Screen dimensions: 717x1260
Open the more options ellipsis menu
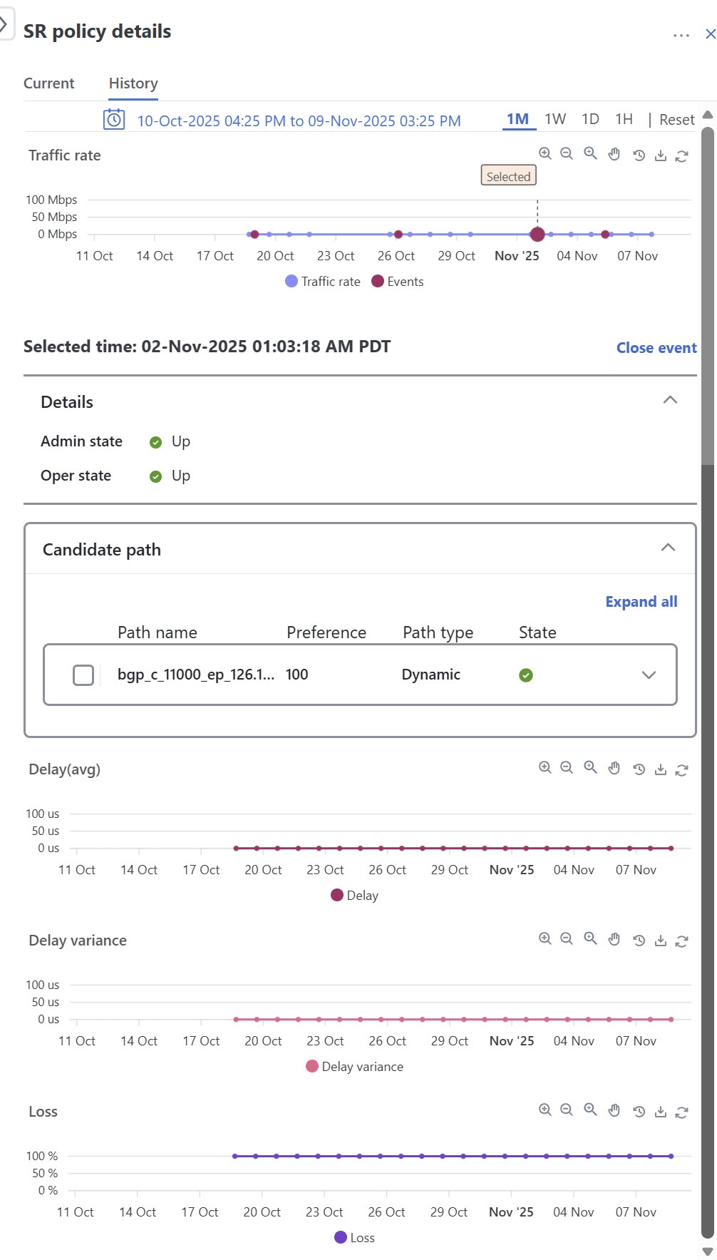(681, 35)
